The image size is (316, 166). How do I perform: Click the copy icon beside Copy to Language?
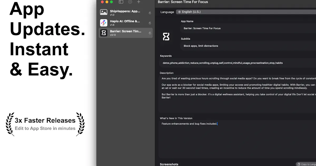299,164
